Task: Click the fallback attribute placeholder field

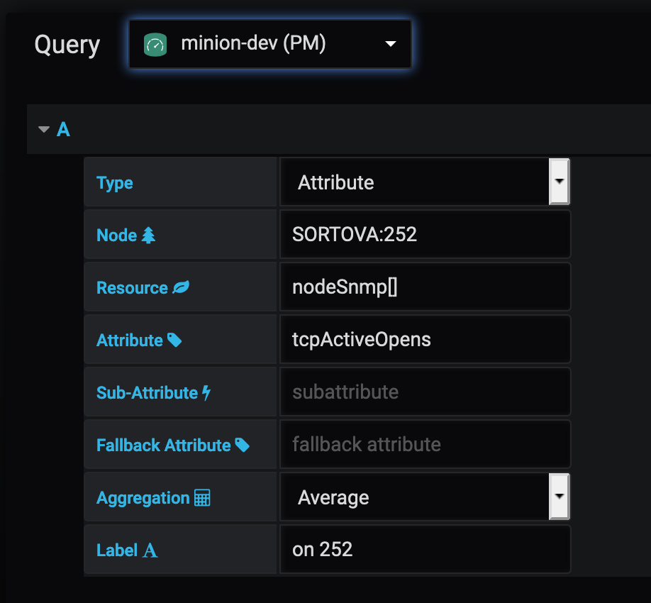Action: coord(425,444)
